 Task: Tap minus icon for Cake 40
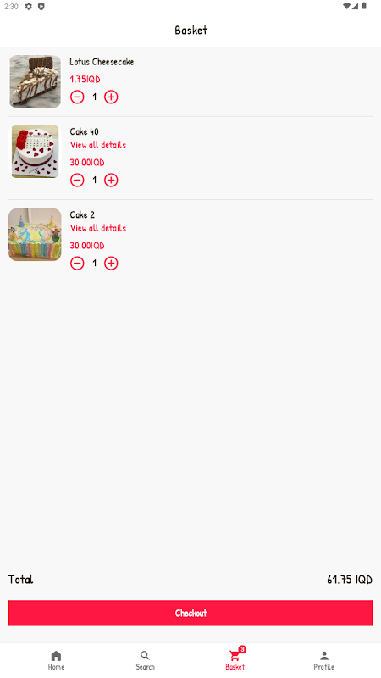click(x=77, y=180)
